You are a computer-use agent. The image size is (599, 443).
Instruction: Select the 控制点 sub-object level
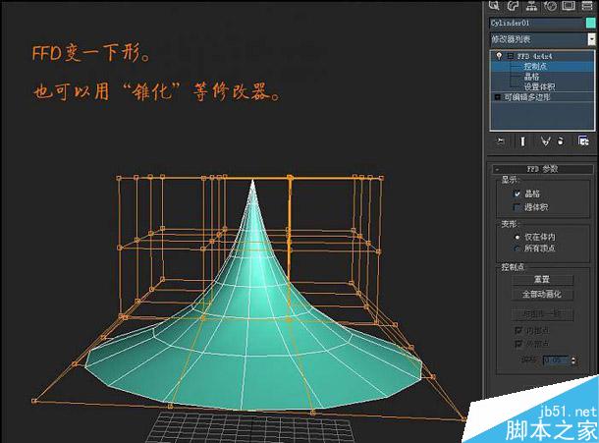pyautogui.click(x=535, y=66)
